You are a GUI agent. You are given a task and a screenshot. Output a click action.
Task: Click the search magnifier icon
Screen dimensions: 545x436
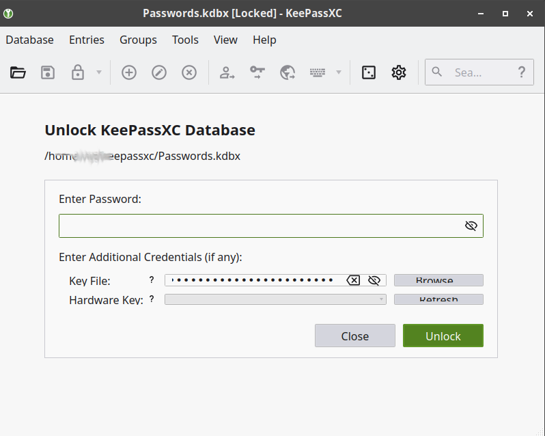437,72
